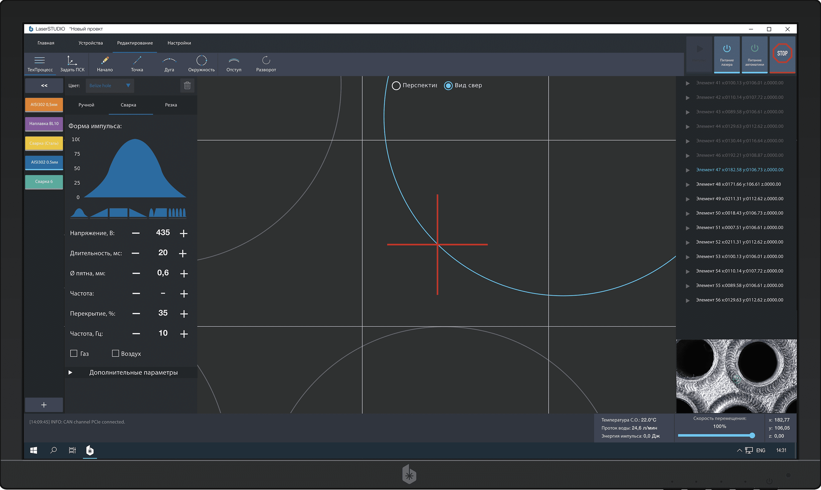Toggle Питание автоматики power button
Viewport: 821px width, 490px height.
click(754, 55)
